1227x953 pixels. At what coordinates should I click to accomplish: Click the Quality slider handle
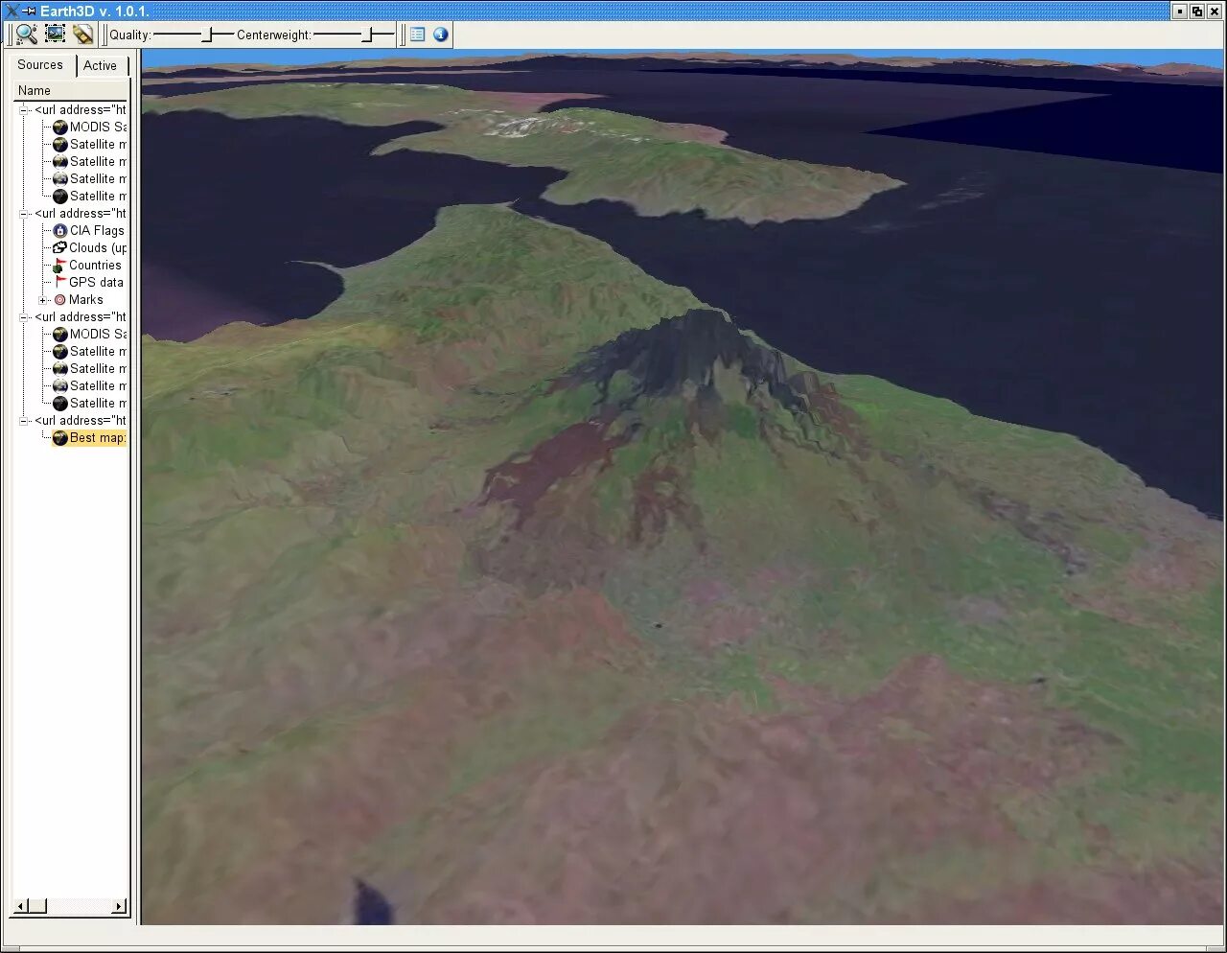206,35
